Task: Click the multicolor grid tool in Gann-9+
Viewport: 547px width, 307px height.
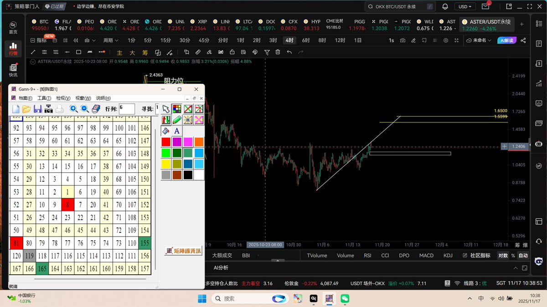Action: tap(177, 109)
